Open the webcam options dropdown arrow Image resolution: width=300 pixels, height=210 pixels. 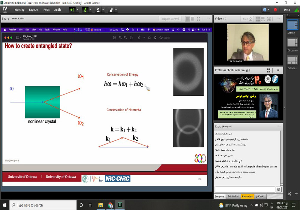(x=103, y=10)
